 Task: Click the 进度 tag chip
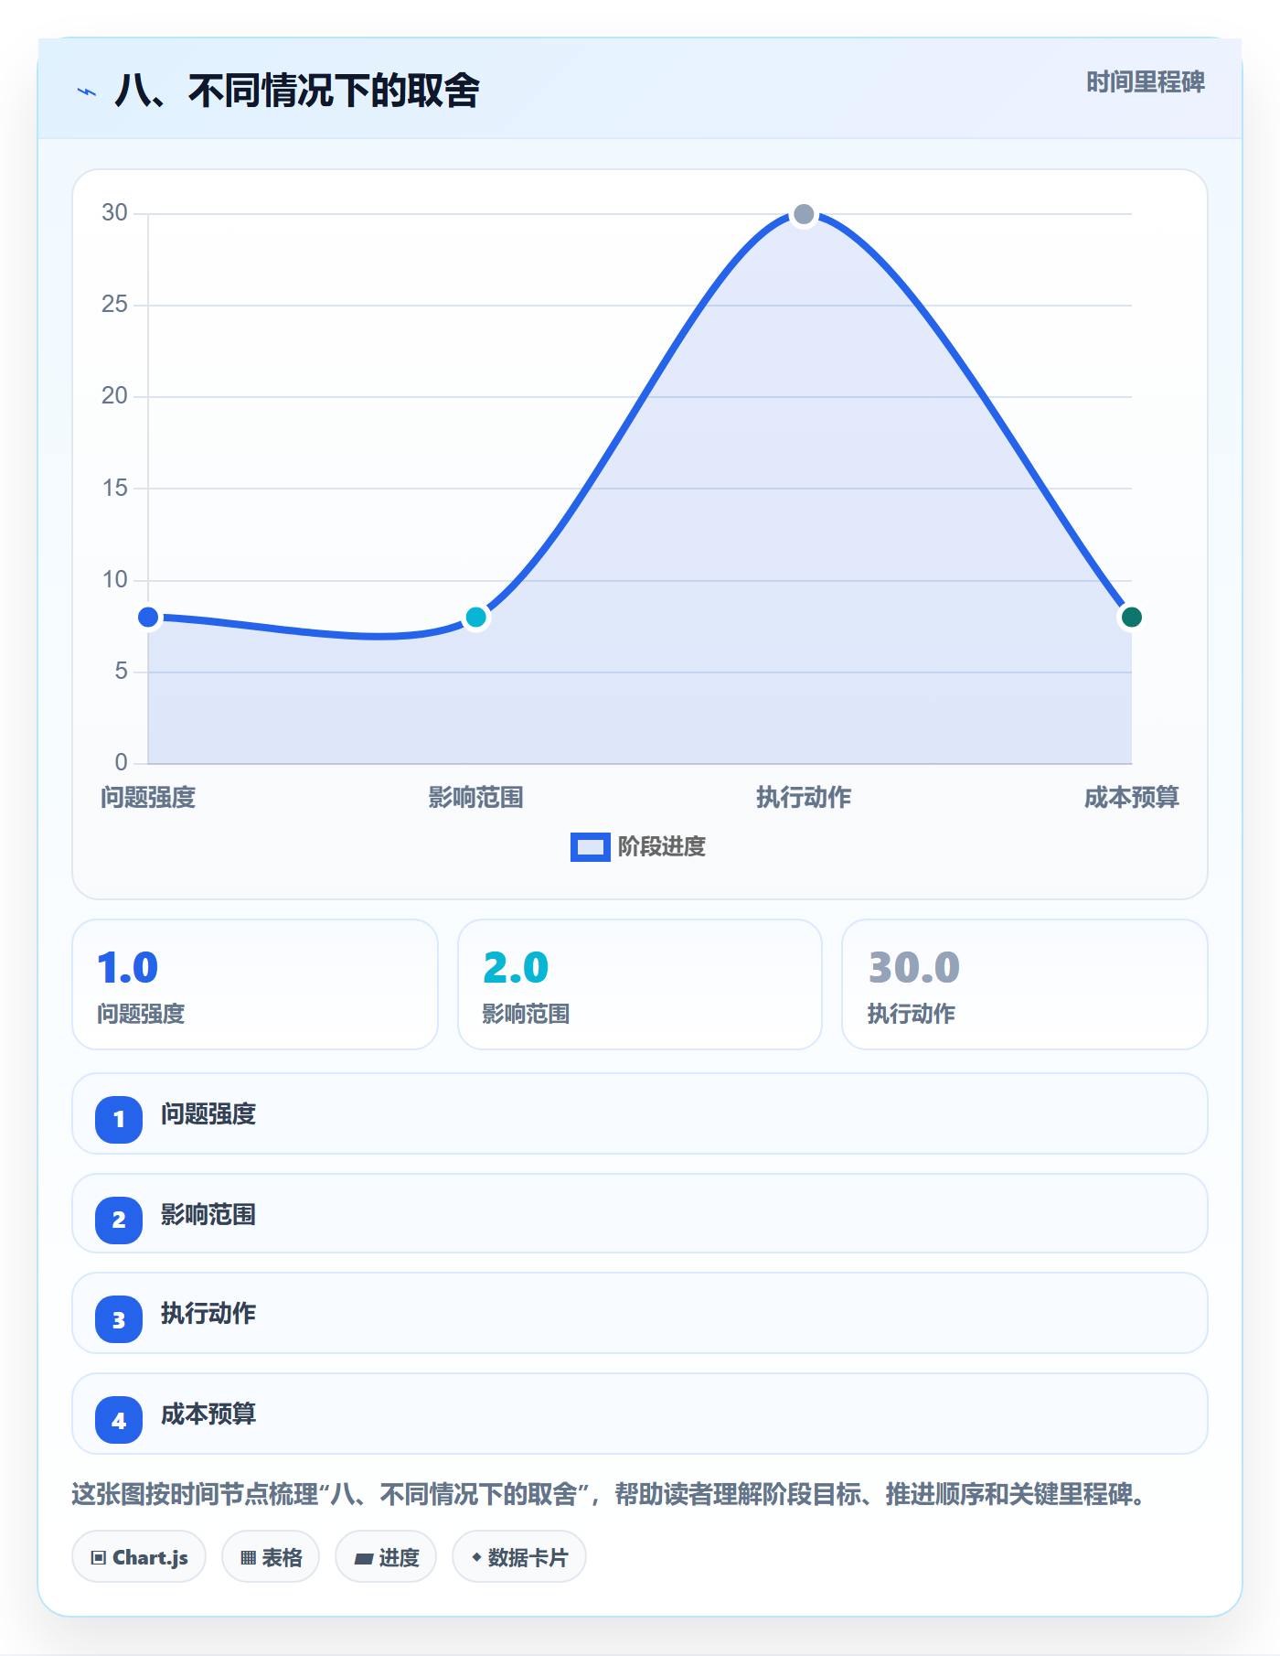tap(386, 1557)
